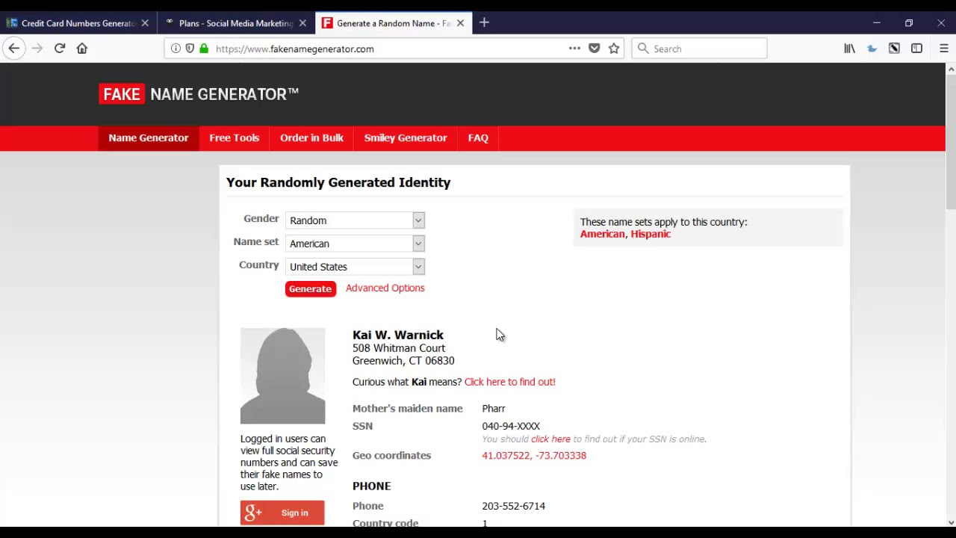Viewport: 956px width, 538px height.
Task: Click the address line '508 Whitman Court'
Action: (x=399, y=348)
